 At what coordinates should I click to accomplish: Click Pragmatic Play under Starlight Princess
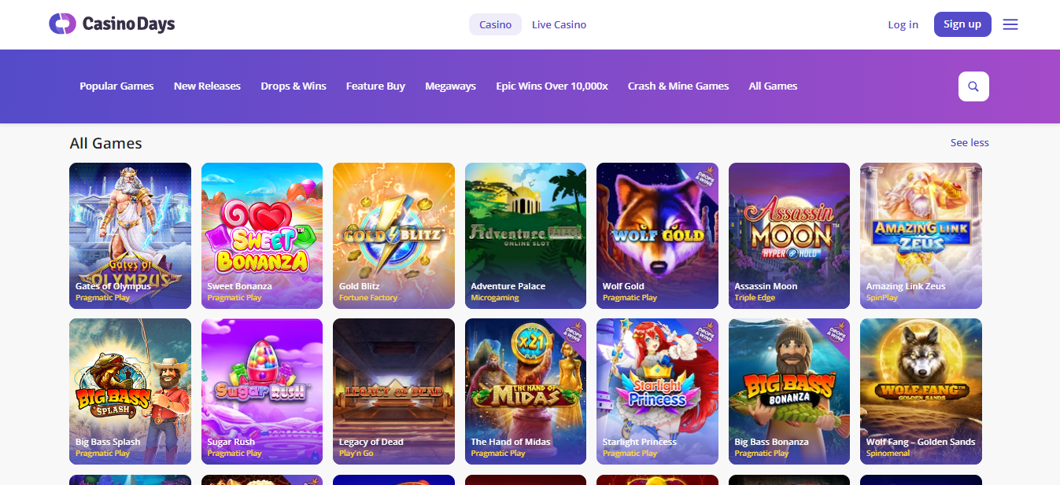(x=630, y=454)
